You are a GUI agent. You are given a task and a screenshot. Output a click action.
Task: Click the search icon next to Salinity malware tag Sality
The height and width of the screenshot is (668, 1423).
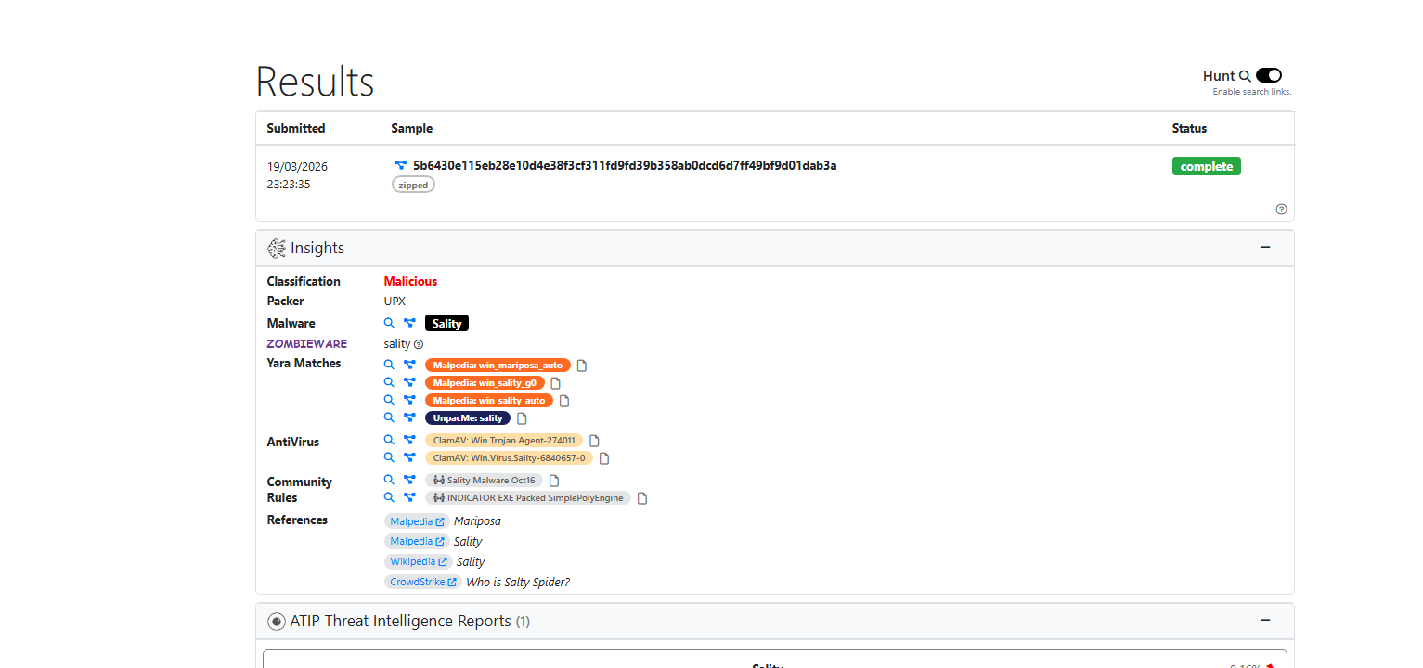tap(390, 324)
